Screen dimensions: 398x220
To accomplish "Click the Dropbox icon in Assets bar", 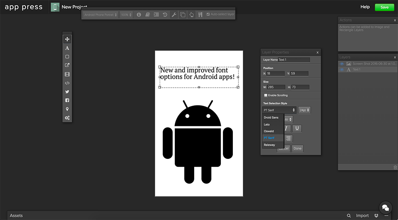I will 376,216.
